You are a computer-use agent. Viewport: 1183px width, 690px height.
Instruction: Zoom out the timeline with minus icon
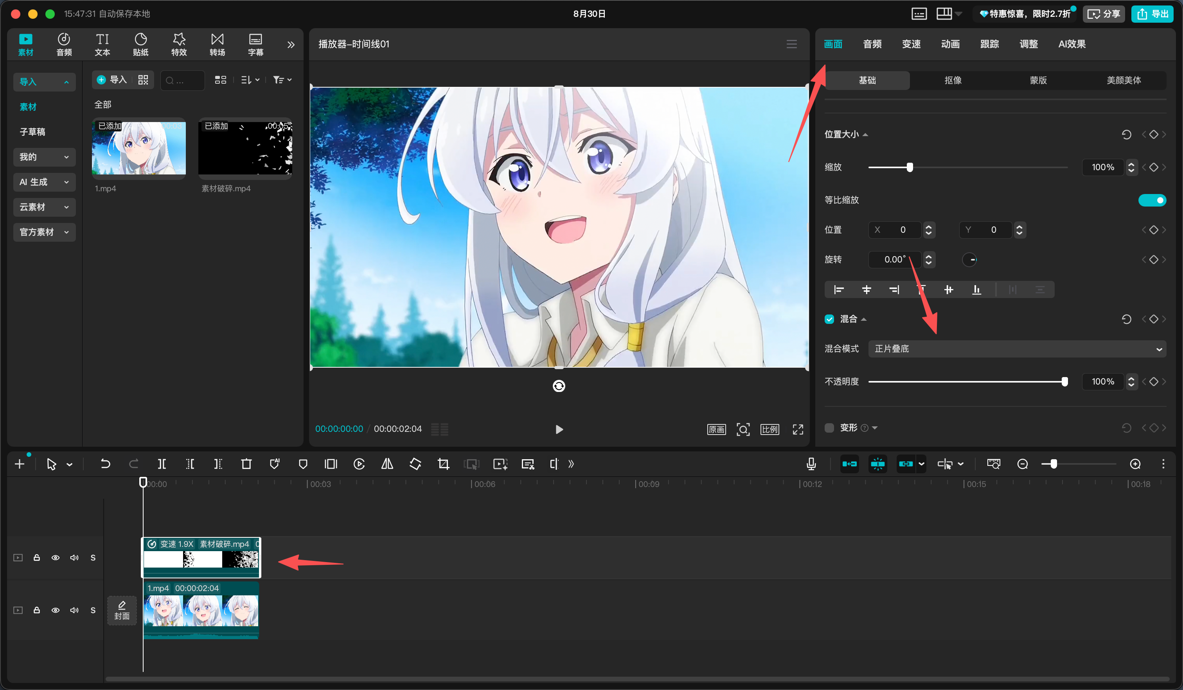click(1023, 464)
